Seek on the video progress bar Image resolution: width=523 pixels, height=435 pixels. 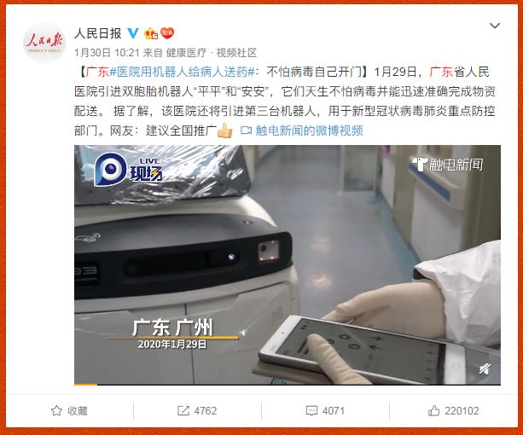288,385
